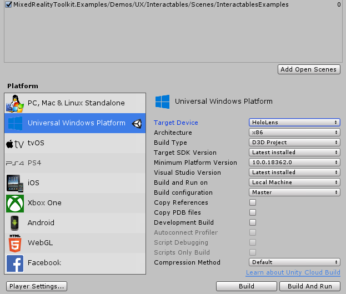Click the Universal Windows Platform settings title
This screenshot has width=346, height=294.
(224, 102)
